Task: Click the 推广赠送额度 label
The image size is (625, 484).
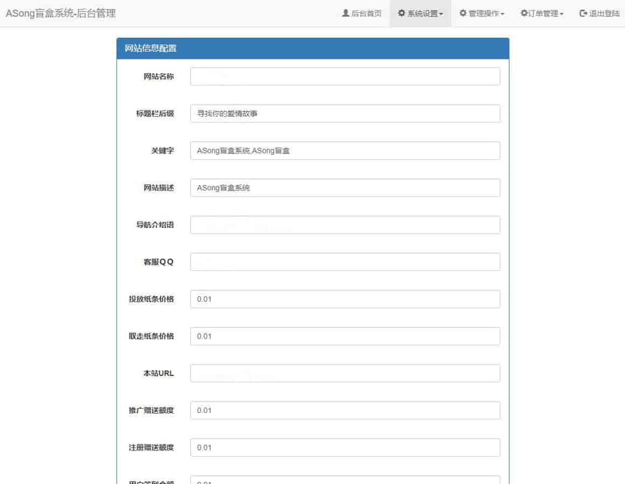Action: pyautogui.click(x=151, y=410)
